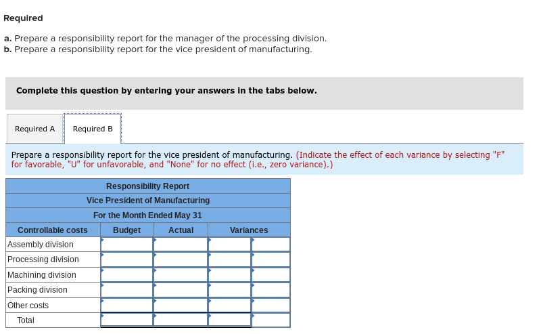Click Other costs Budget cell
This screenshot has height=334, width=541.
pos(127,305)
